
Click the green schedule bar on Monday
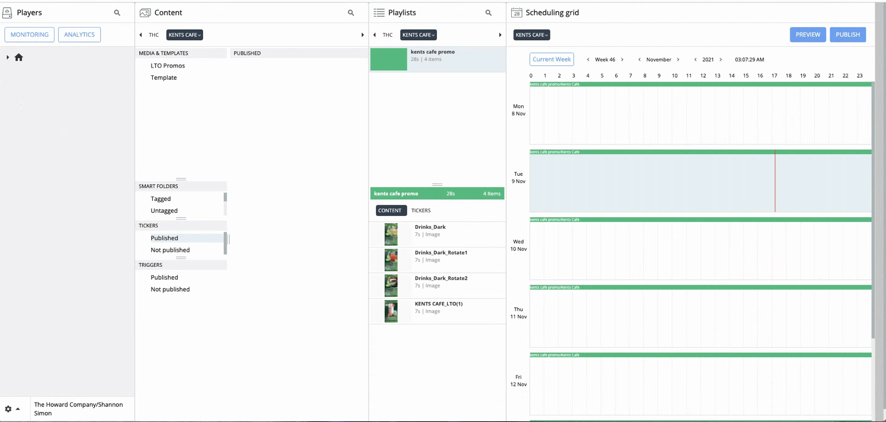[x=700, y=84]
